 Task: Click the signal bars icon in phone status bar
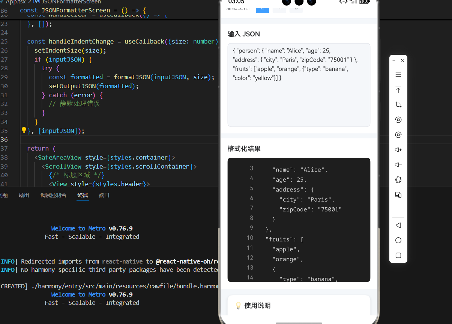[x=353, y=2]
